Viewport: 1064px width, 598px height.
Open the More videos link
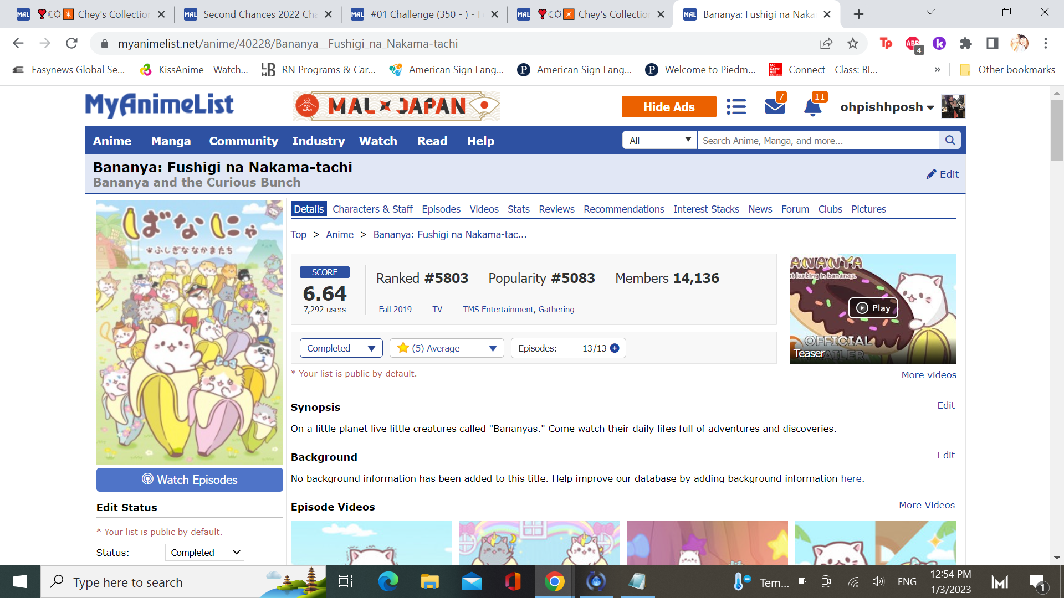929,375
